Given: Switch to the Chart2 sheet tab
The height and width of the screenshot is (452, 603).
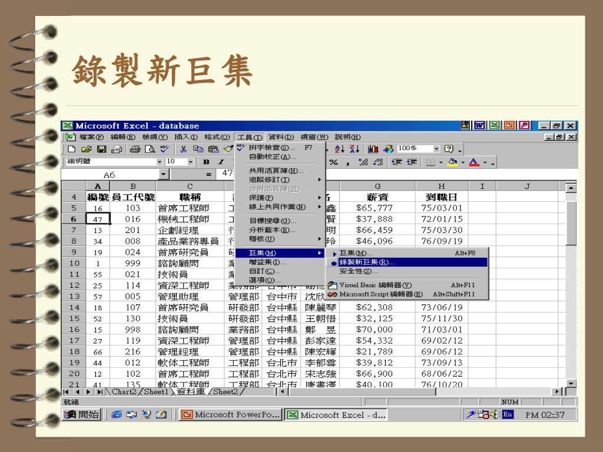Looking at the screenshot, I should (124, 391).
